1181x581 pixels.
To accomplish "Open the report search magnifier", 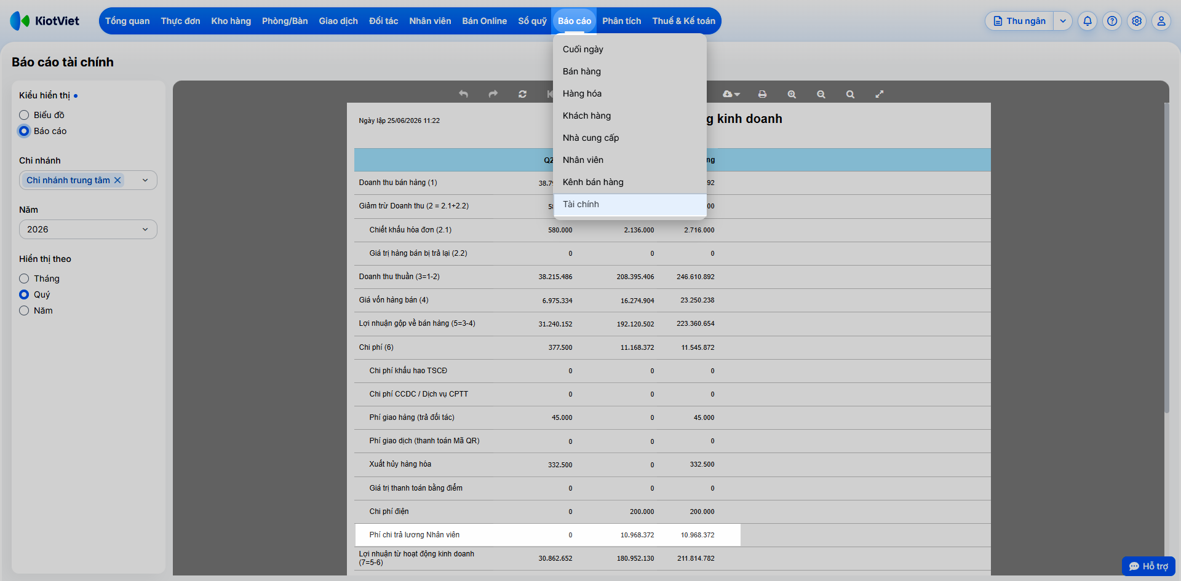I will tap(850, 94).
